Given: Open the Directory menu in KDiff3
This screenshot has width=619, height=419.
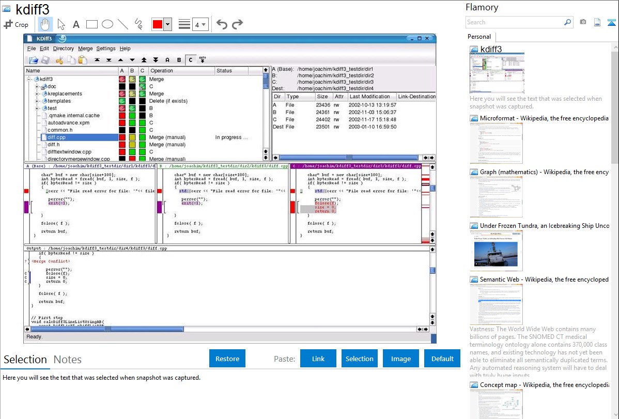Looking at the screenshot, I should [x=63, y=49].
